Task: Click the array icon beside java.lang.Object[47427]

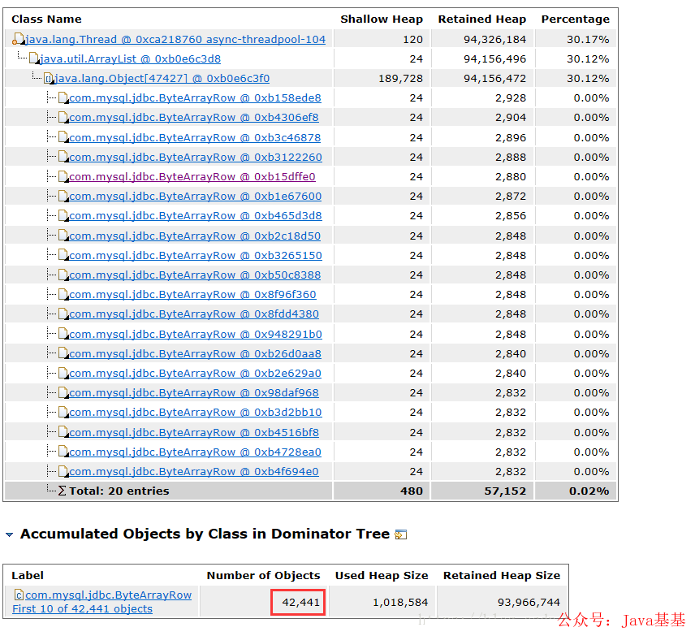Action: pyautogui.click(x=49, y=79)
